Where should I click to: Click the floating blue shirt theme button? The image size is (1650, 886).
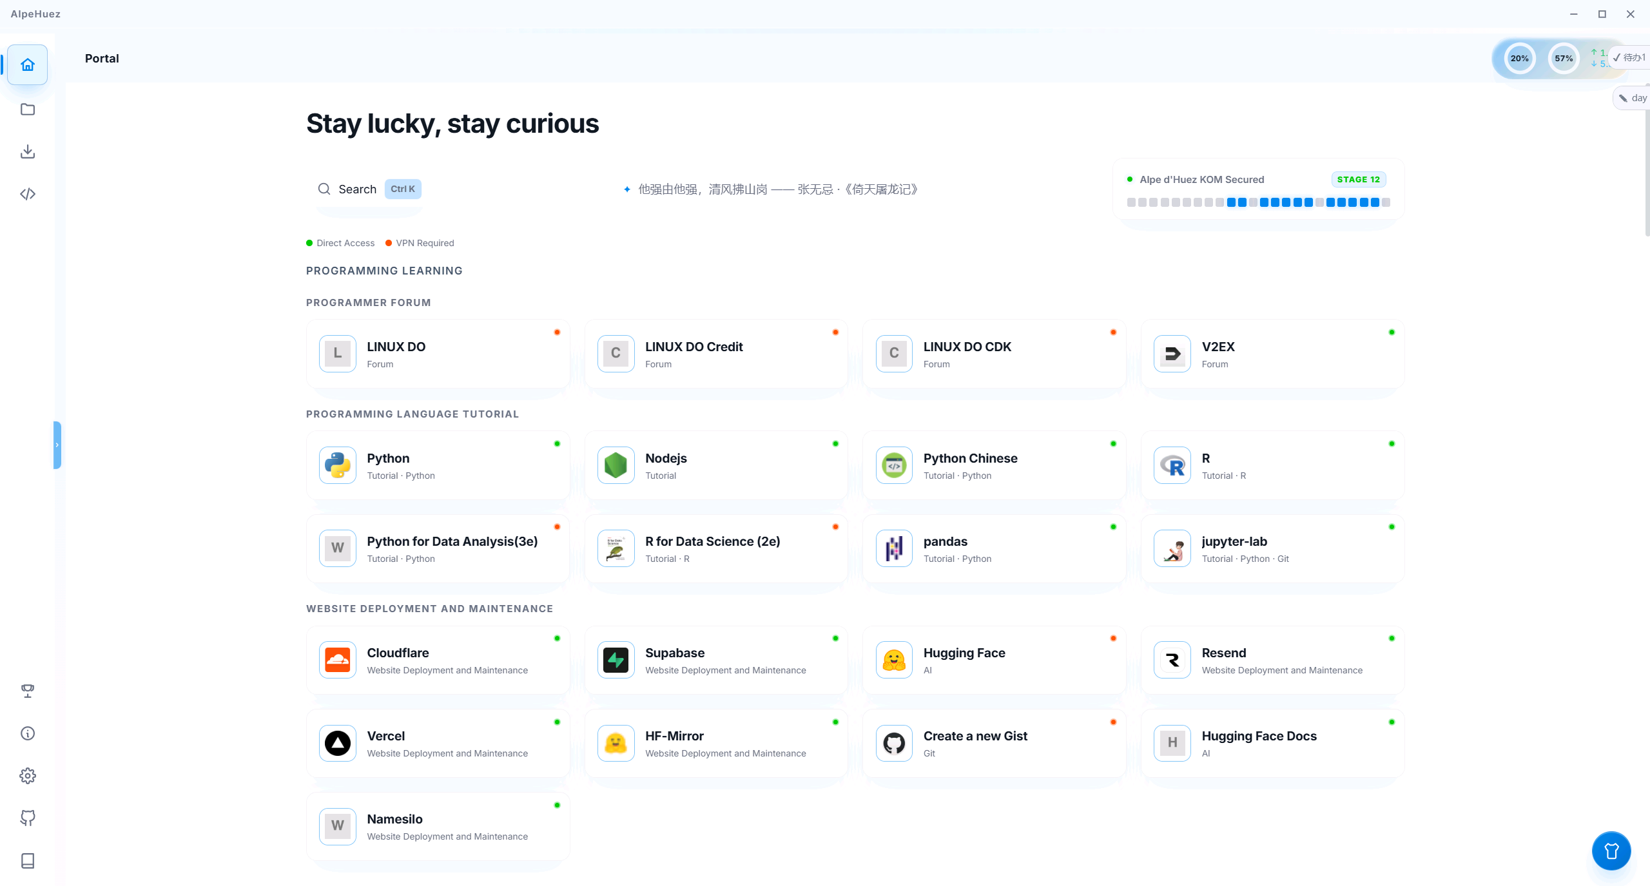[1611, 851]
